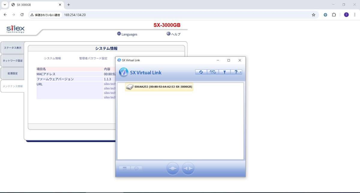Click the URL row label
The image size is (360, 193).
click(40, 84)
